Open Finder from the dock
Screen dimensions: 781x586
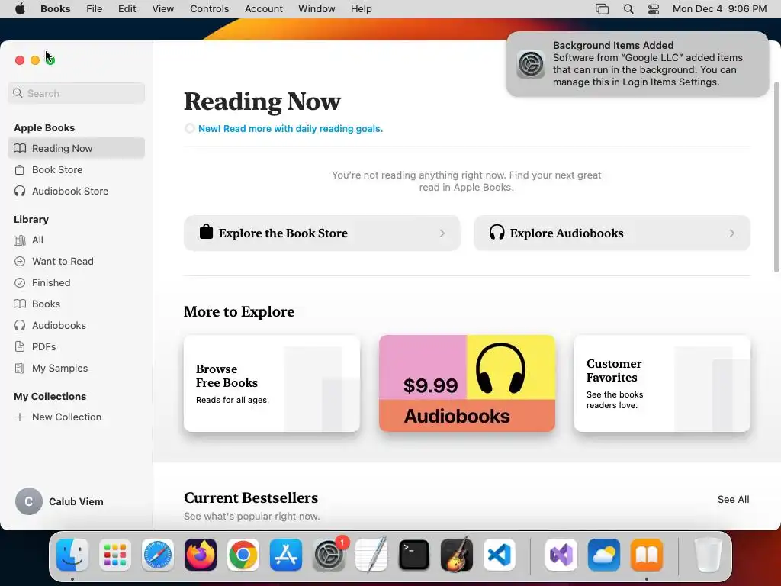72,555
